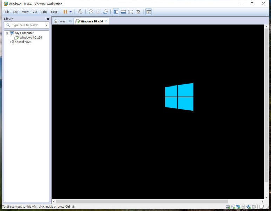Click the VMware icon in title bar
Viewport: 271px width, 211px height.
[6, 4]
